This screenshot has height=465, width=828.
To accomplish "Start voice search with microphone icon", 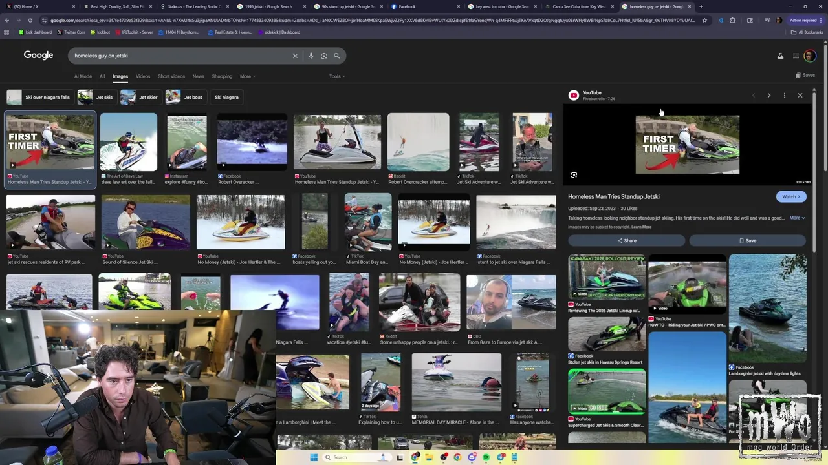I will coord(311,56).
